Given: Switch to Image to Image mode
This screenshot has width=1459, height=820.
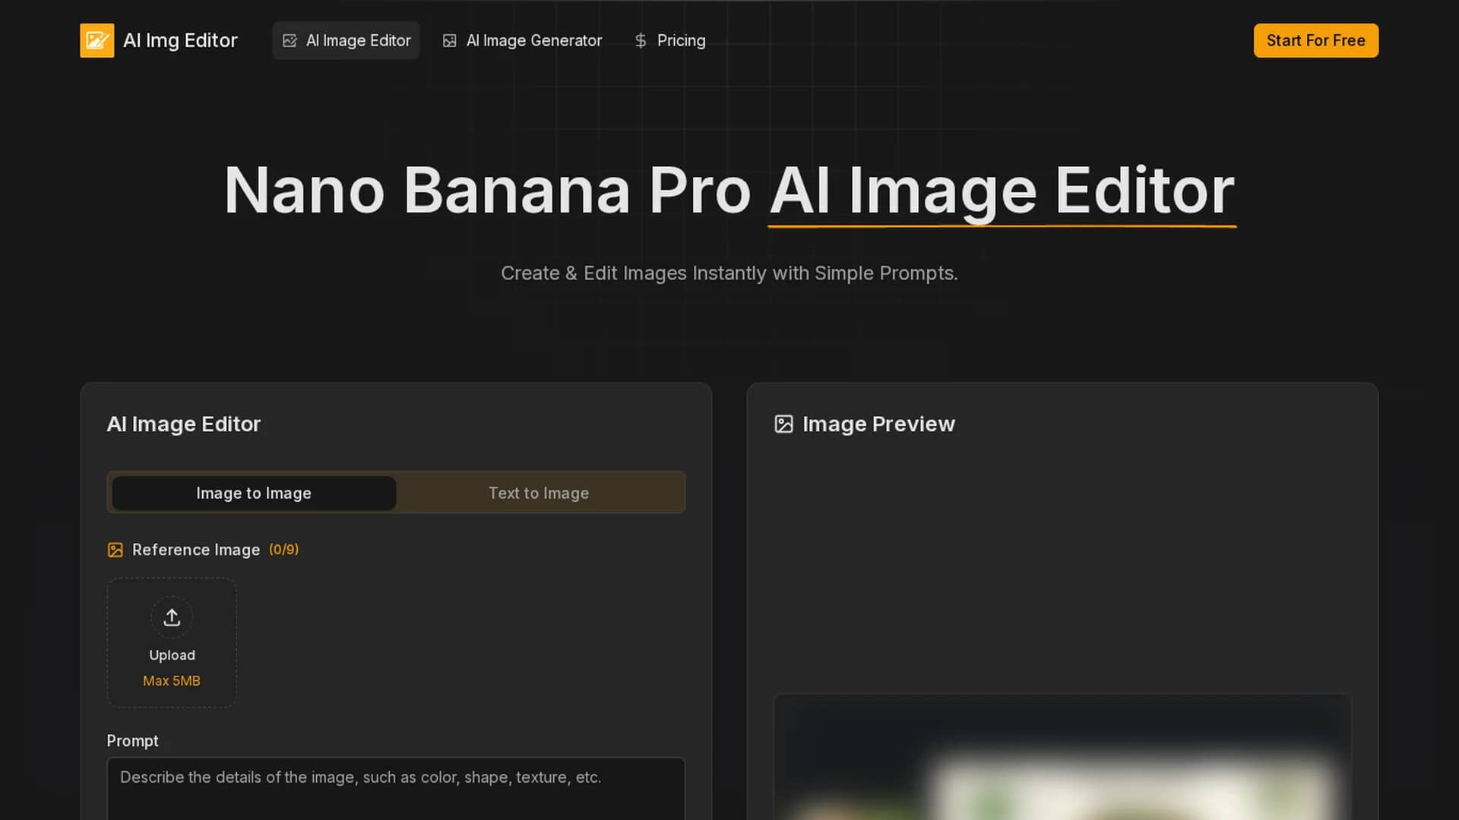Looking at the screenshot, I should coord(254,493).
